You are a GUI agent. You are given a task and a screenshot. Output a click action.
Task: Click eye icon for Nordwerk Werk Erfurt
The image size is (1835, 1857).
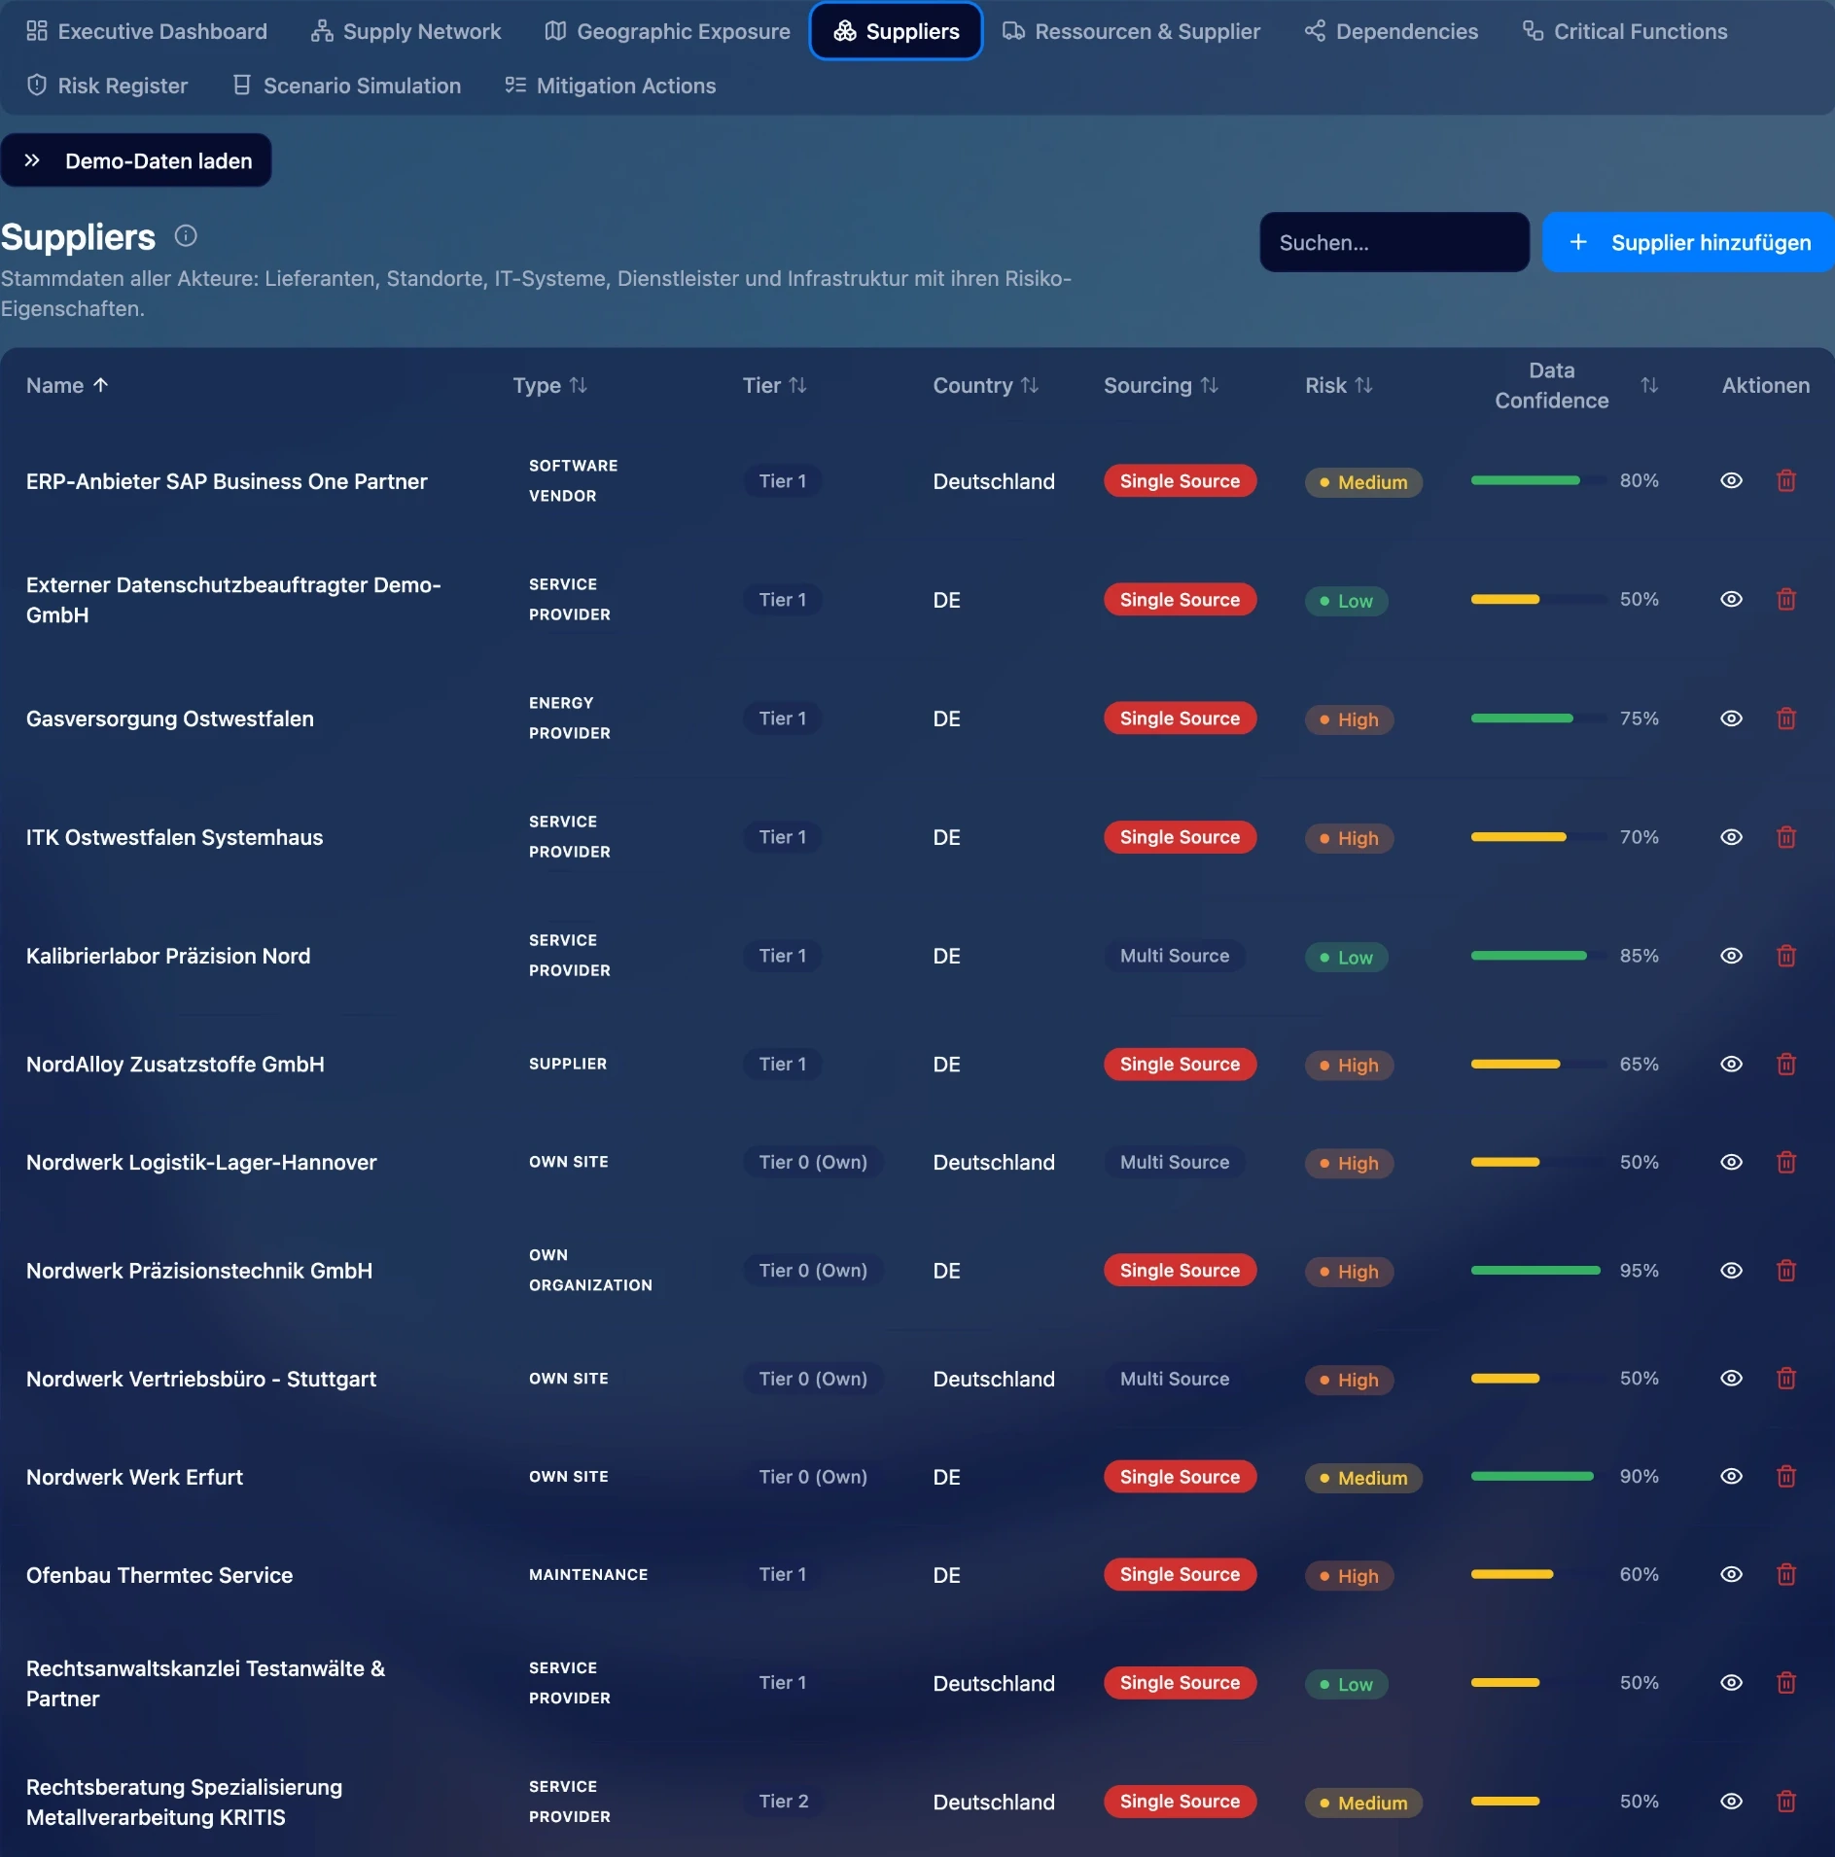1731,1476
